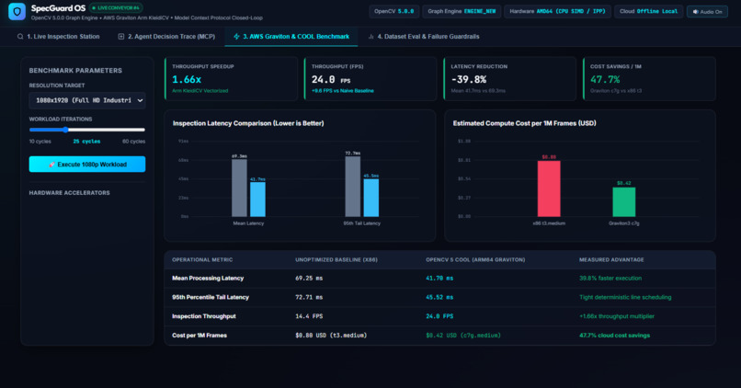Click the Hardware AMD64 (CPU SIMD / IPP) pill
Image resolution: width=741 pixels, height=388 pixels.
tap(558, 11)
